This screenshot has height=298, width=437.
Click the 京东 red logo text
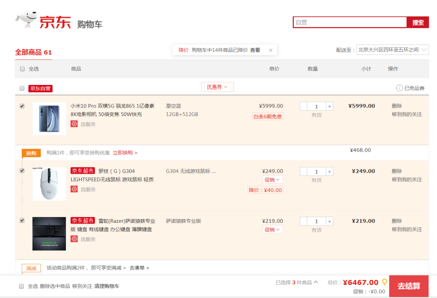55,22
